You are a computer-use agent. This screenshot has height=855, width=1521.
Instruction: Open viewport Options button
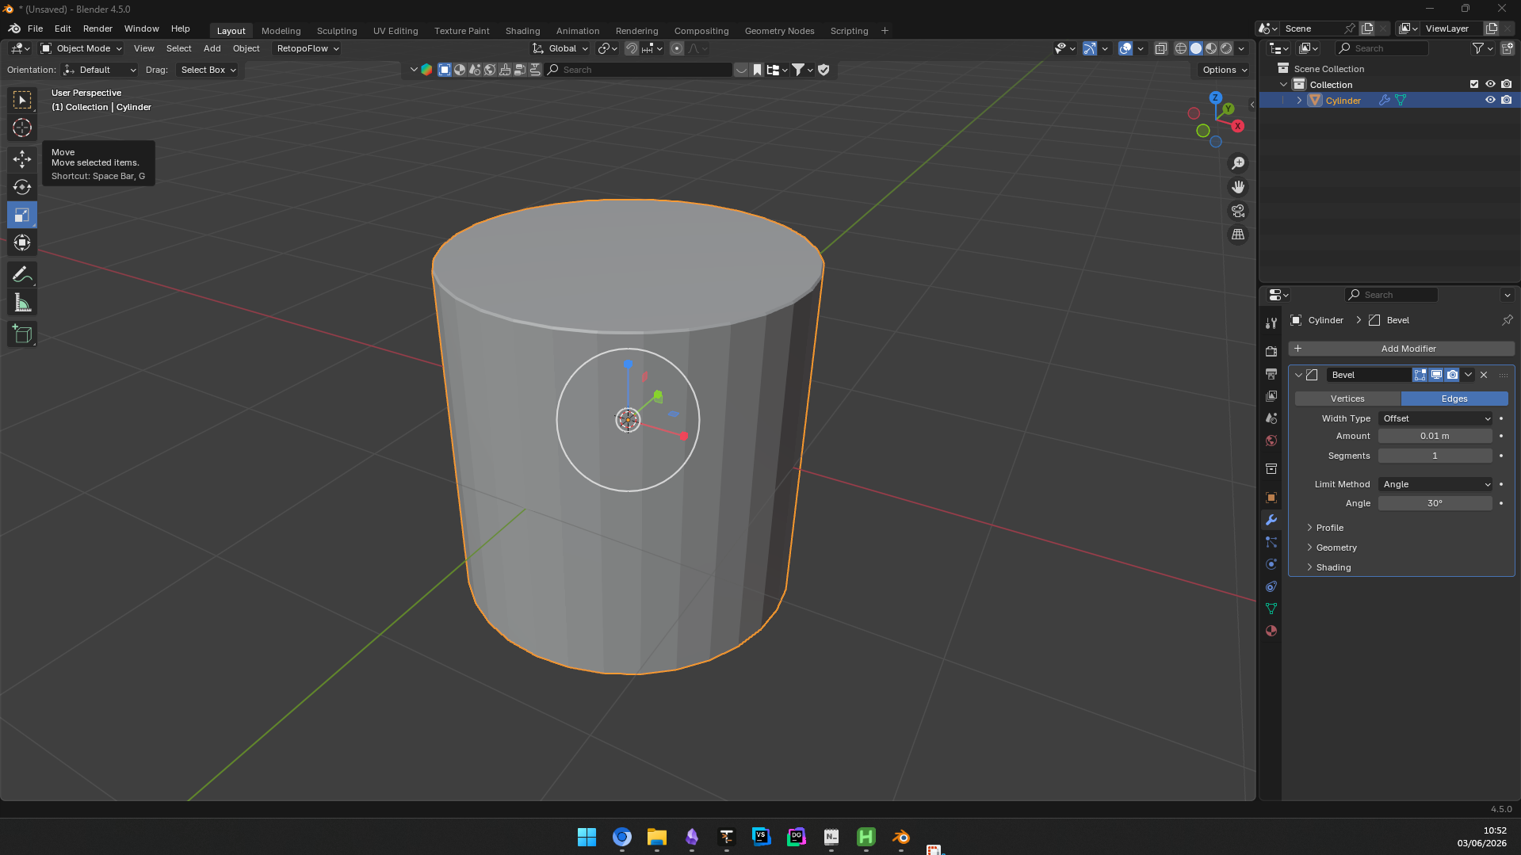(1224, 70)
